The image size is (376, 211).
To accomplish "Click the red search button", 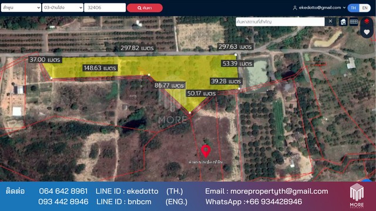I will click(145, 8).
